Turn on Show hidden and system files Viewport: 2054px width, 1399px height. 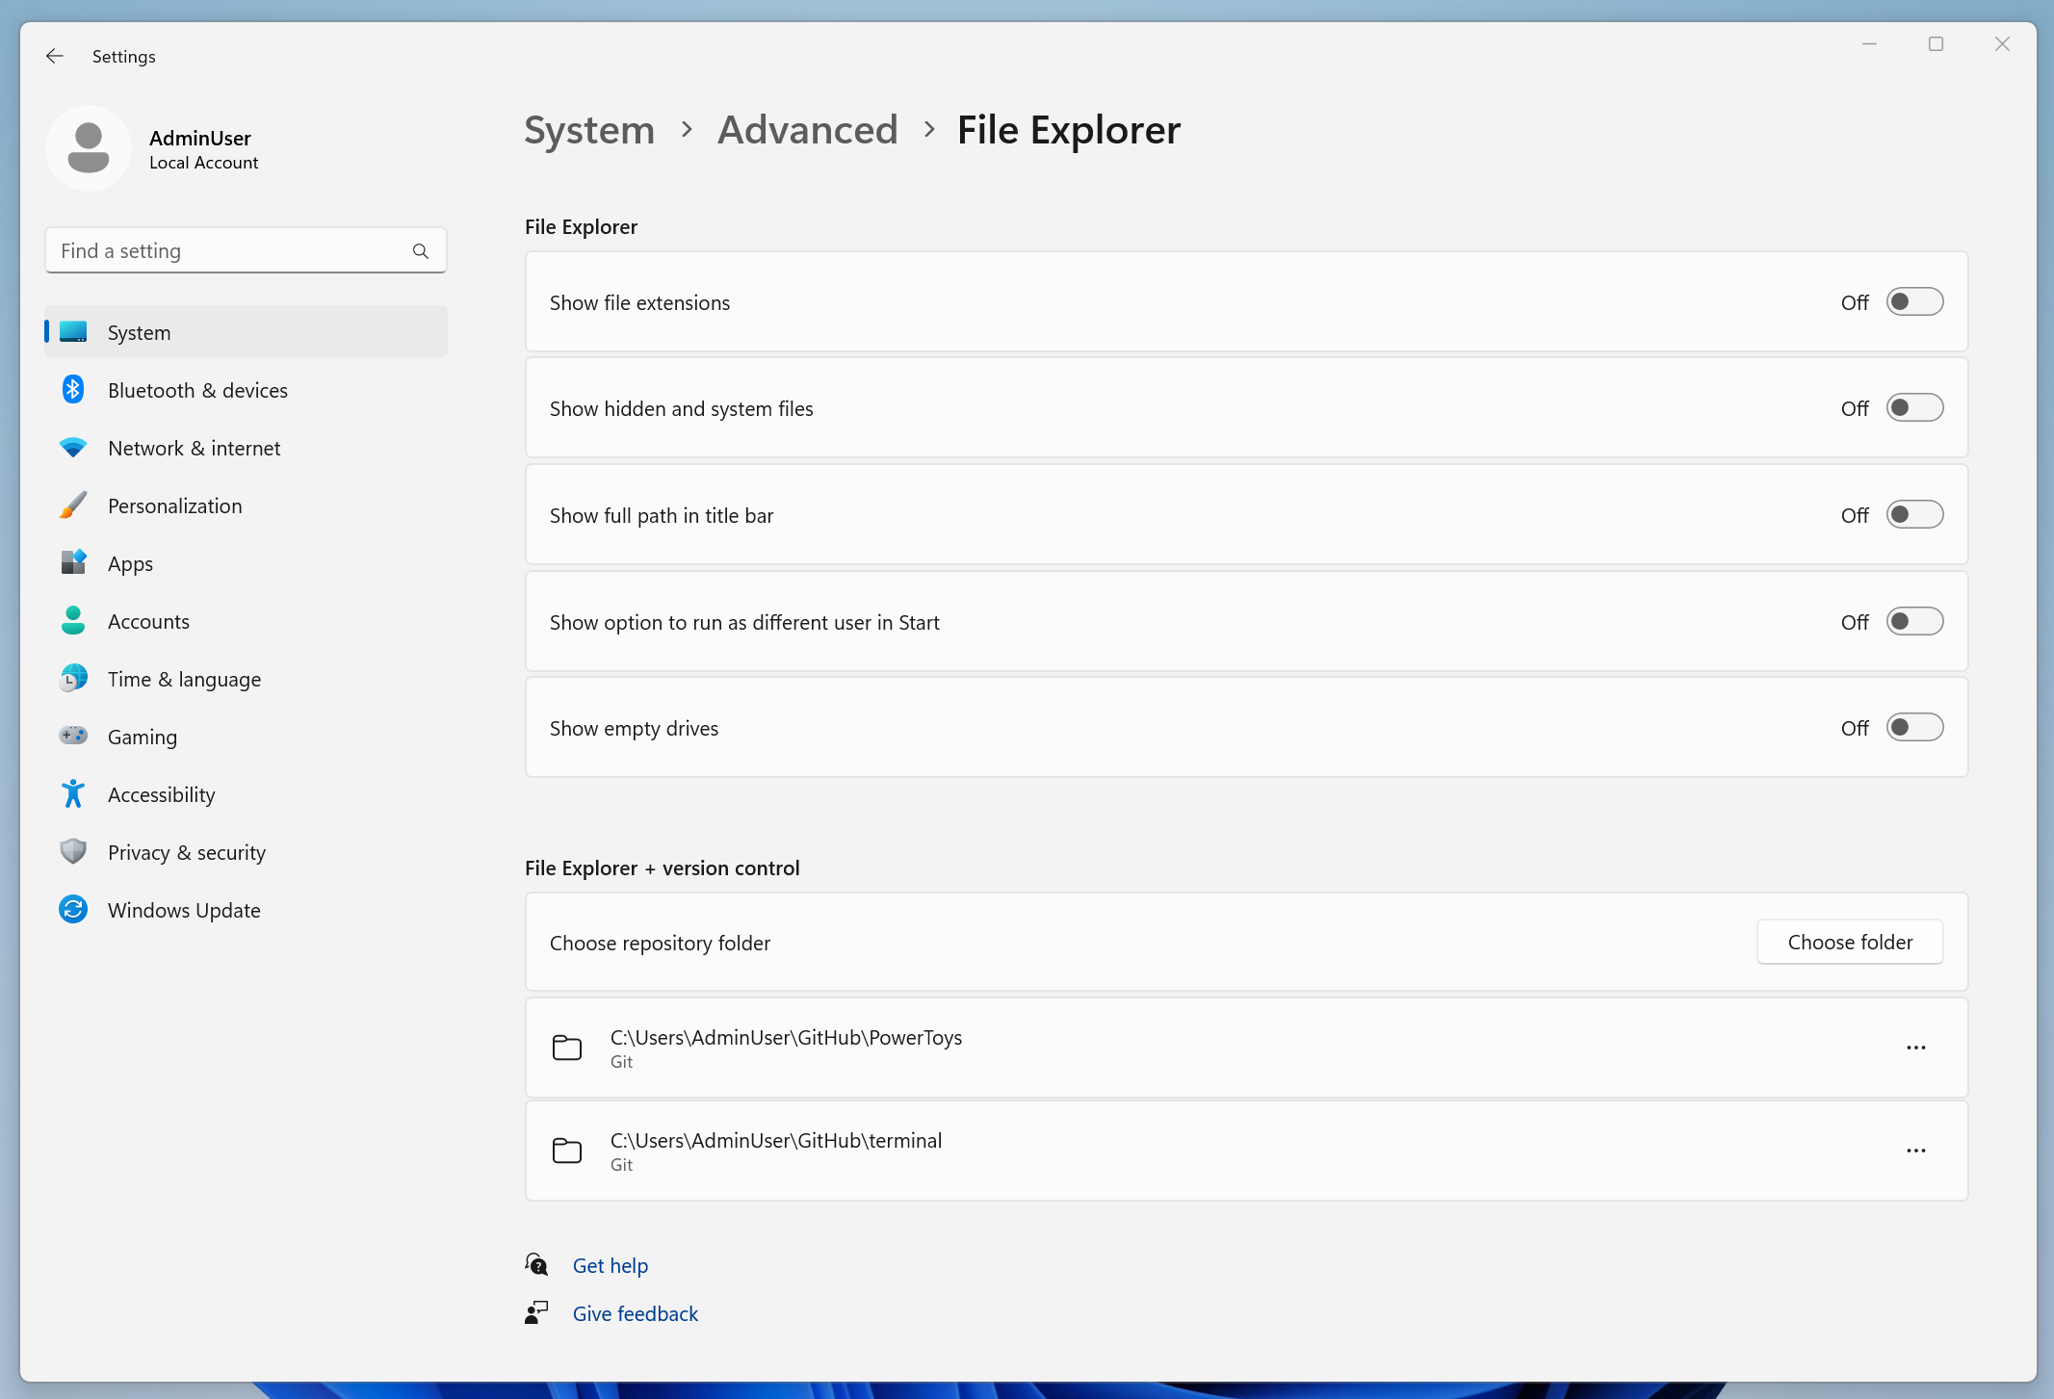(1914, 407)
